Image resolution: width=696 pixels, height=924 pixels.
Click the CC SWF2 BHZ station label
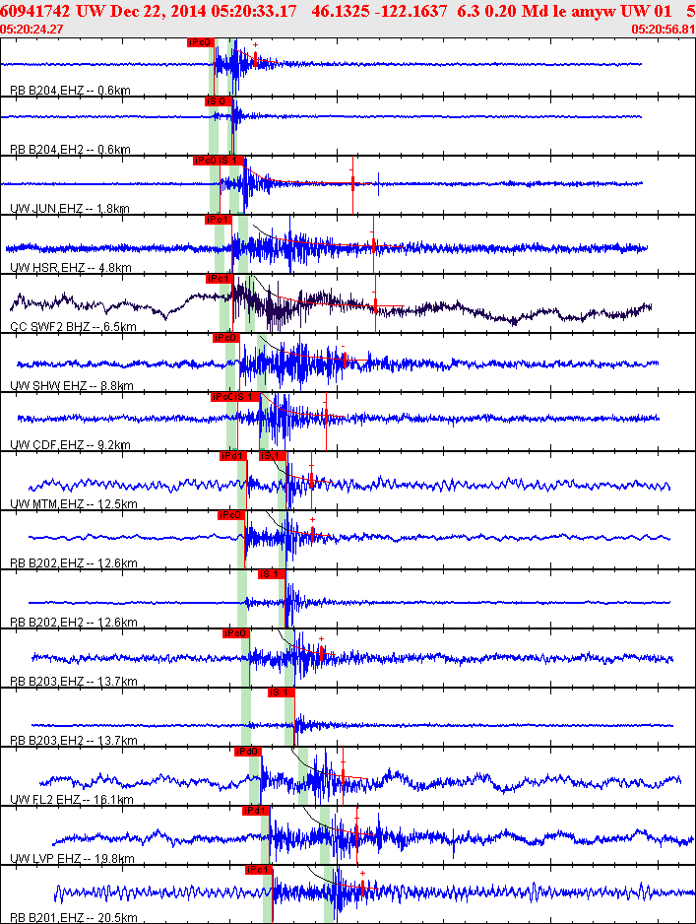click(x=73, y=326)
